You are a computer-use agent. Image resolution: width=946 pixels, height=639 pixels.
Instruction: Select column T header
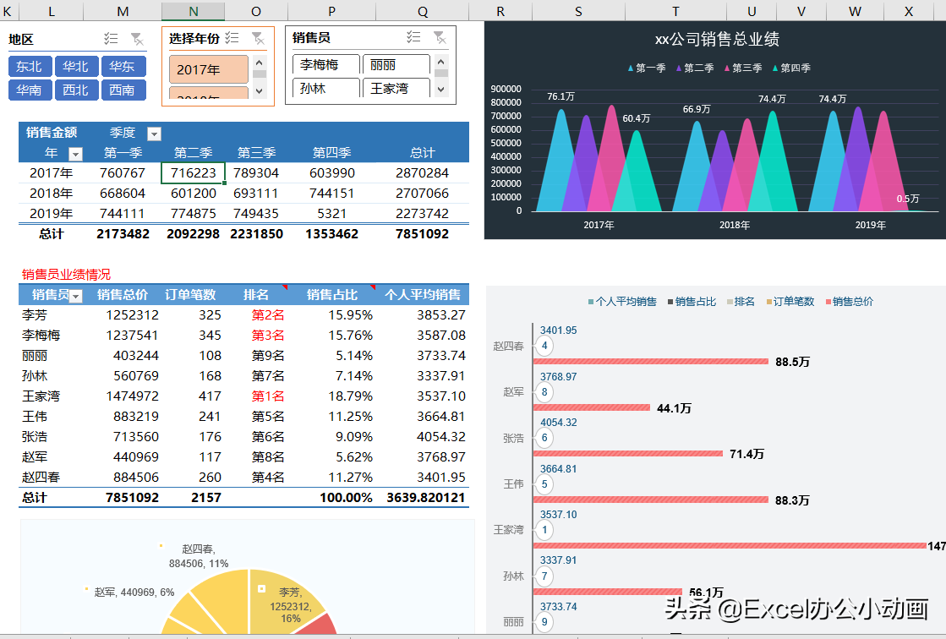coord(675,11)
